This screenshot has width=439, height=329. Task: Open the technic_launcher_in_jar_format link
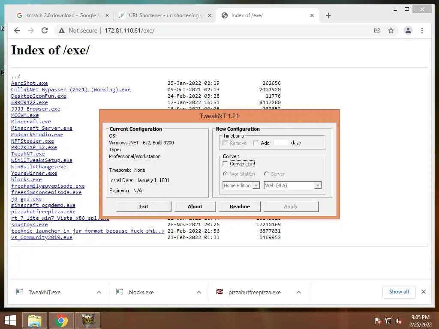(87, 231)
